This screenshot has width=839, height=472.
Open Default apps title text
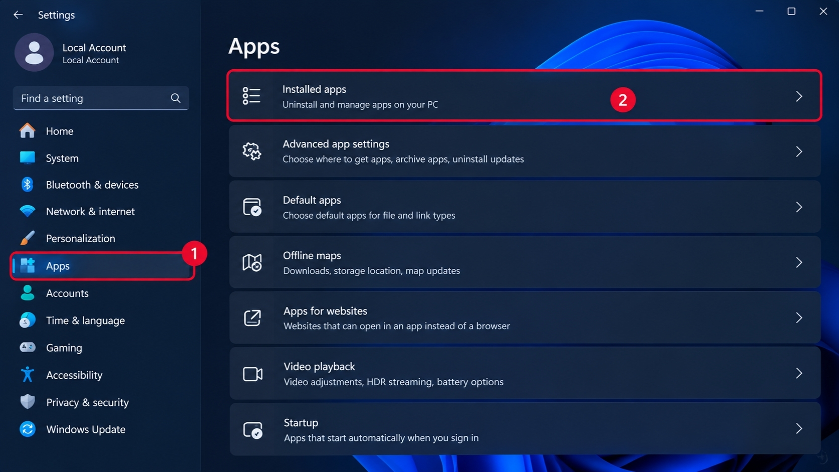[312, 200]
